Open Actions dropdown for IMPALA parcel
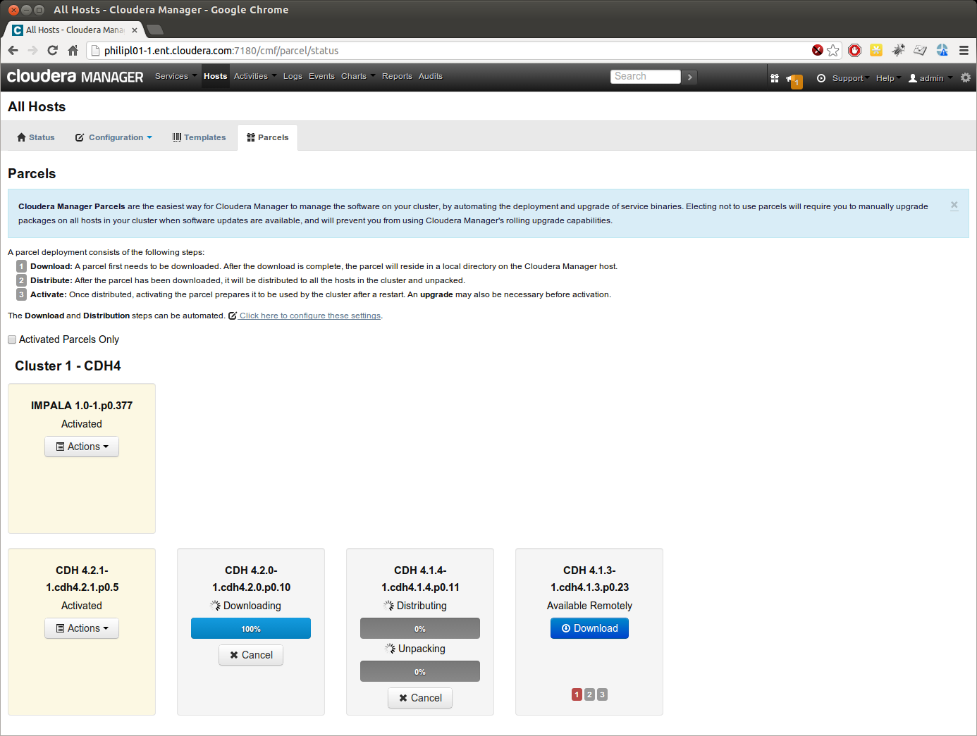 [x=82, y=447]
